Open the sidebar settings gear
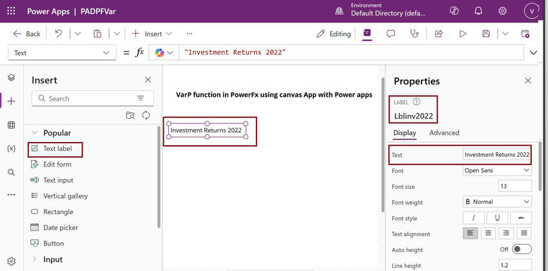Screen dimensions: 548x271 pyautogui.click(x=11, y=261)
